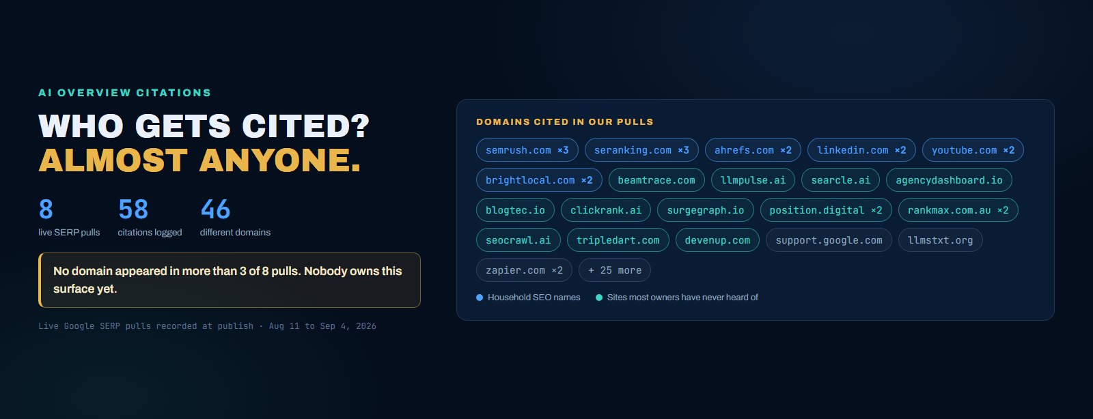The width and height of the screenshot is (1093, 419).
Task: Click the rankmax.com.au ×2 chip
Action: tap(958, 210)
